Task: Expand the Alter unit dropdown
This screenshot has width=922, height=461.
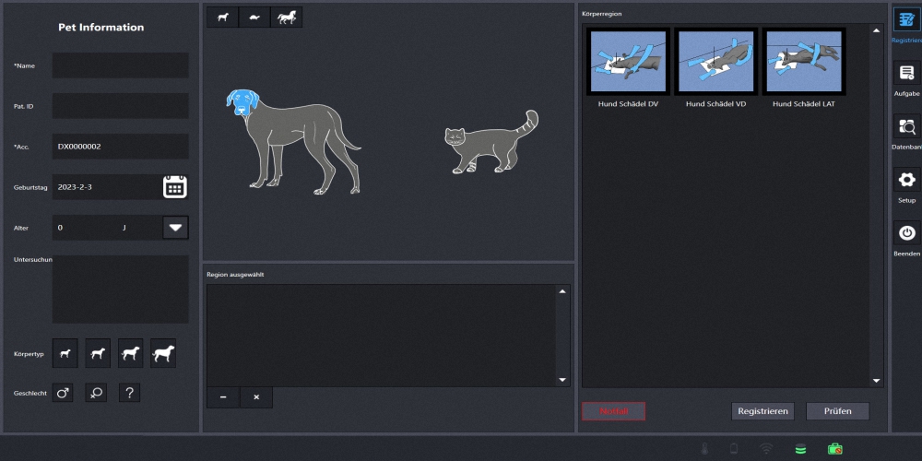Action: 175,228
